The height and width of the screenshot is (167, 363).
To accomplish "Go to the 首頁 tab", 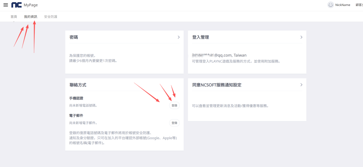I will click(x=14, y=17).
